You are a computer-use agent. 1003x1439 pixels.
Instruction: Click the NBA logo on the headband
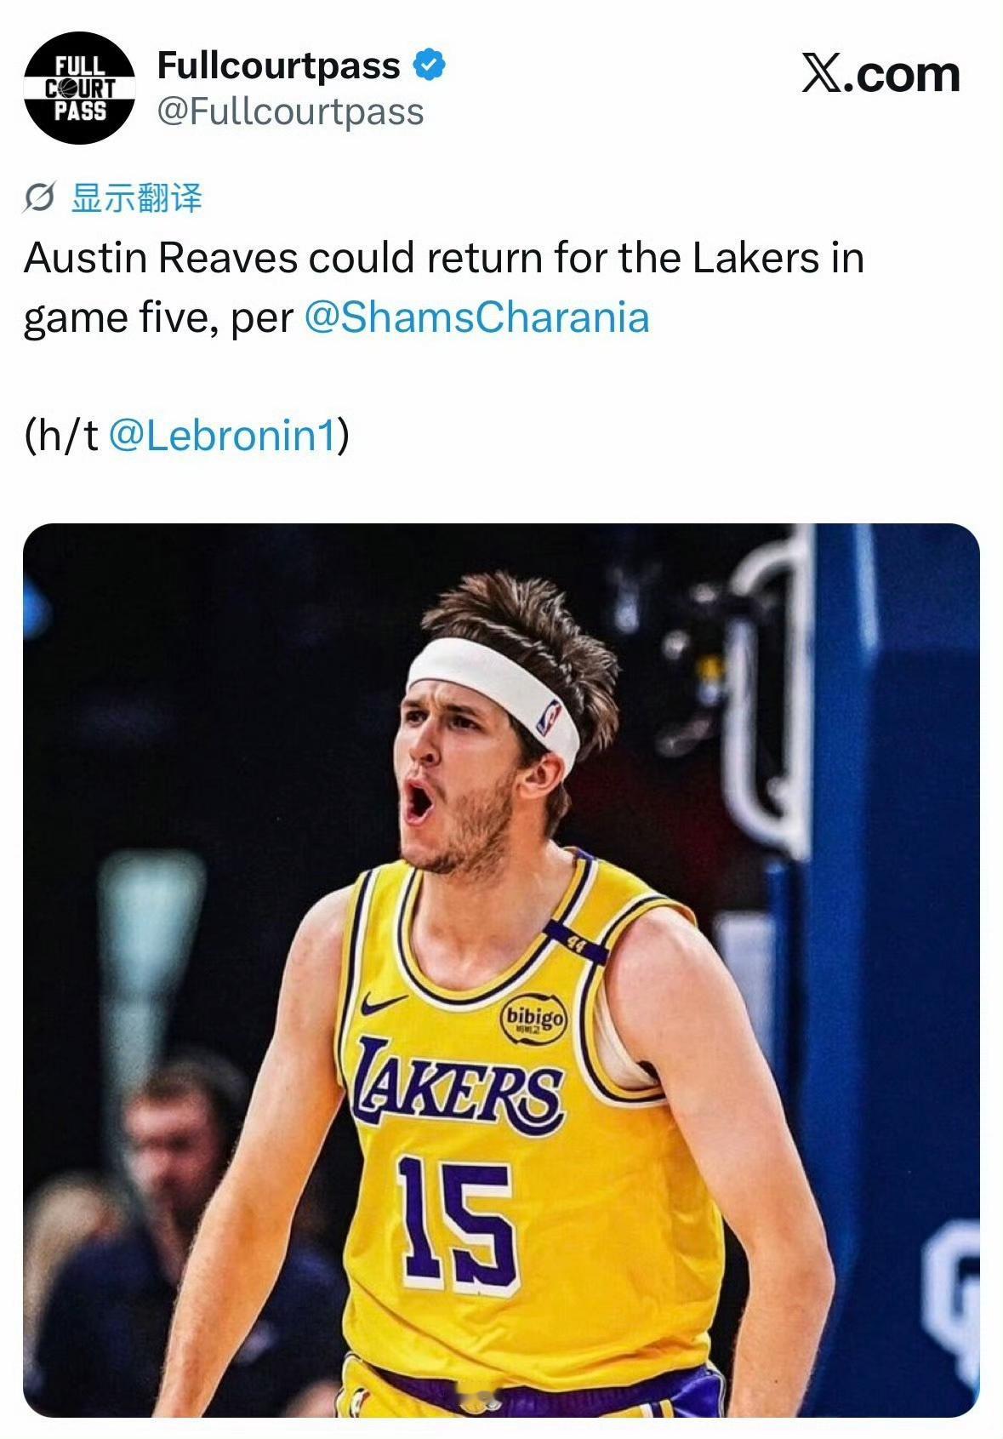coord(550,717)
